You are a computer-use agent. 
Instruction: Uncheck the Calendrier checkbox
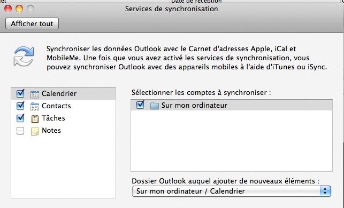click(20, 94)
